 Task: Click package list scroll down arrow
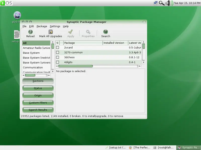tap(143, 62)
